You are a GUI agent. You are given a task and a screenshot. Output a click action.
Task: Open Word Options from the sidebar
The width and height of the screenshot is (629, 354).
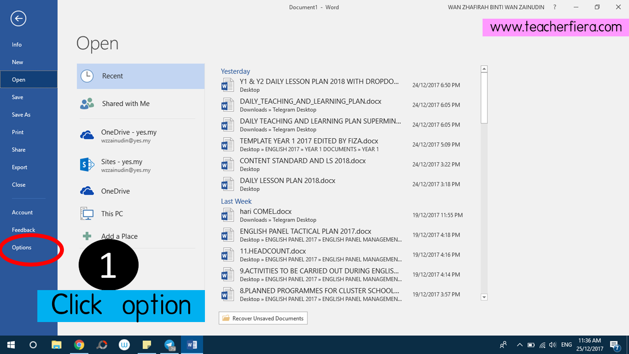point(21,247)
